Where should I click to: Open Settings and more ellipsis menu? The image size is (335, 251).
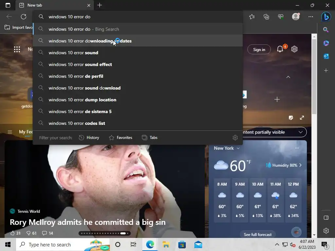pos(311,17)
